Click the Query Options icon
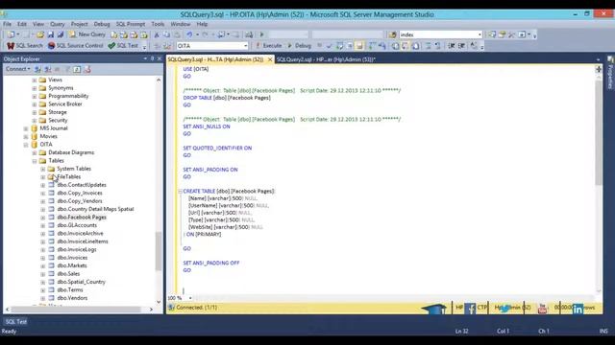Image resolution: width=615 pixels, height=345 pixels. 349,46
